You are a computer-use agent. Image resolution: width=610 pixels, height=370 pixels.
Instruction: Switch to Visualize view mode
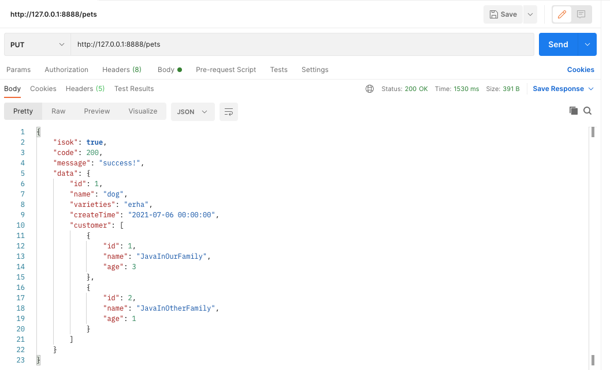(143, 111)
